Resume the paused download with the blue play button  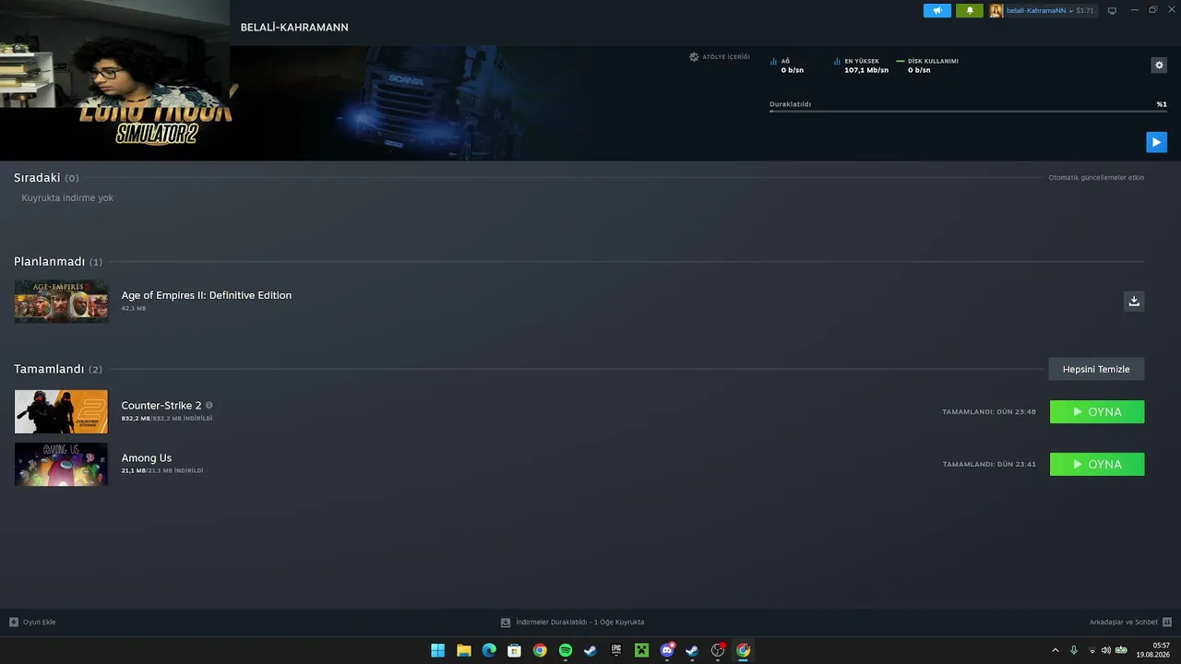(x=1156, y=142)
